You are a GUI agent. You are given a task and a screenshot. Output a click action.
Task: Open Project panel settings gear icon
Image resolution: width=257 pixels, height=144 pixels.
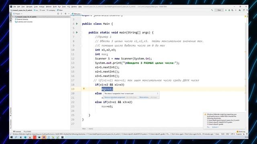click(65, 14)
